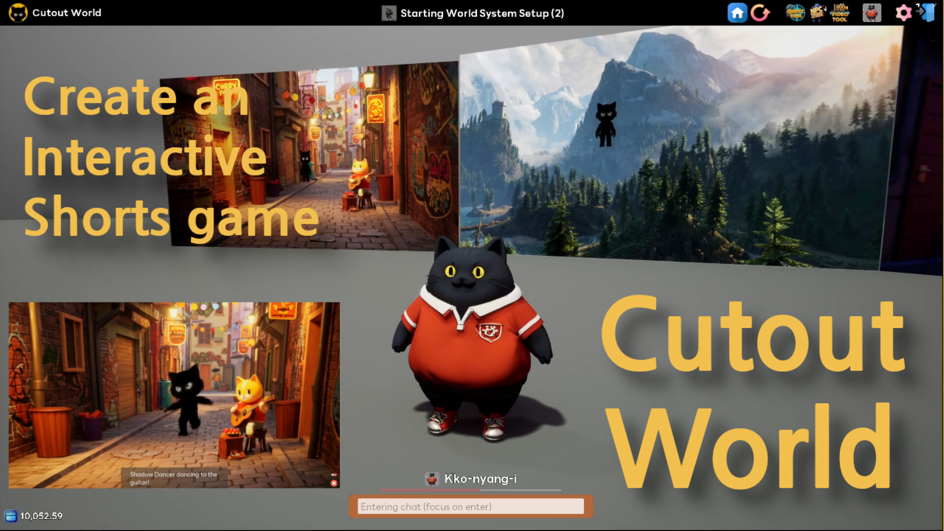Open the Quest Tool
The height and width of the screenshot is (531, 944).
coord(795,13)
